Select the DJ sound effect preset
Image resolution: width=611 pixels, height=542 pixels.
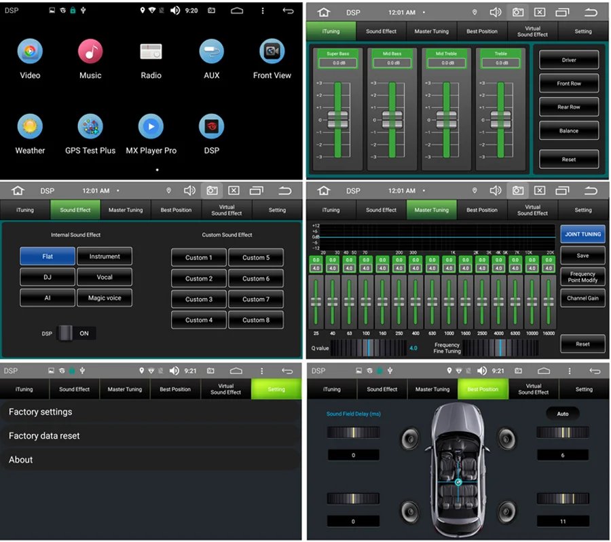click(x=48, y=277)
